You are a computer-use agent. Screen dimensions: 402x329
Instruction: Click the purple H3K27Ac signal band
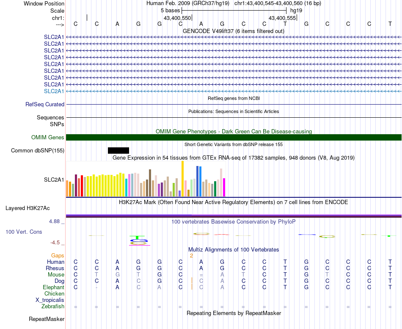[x=234, y=216]
